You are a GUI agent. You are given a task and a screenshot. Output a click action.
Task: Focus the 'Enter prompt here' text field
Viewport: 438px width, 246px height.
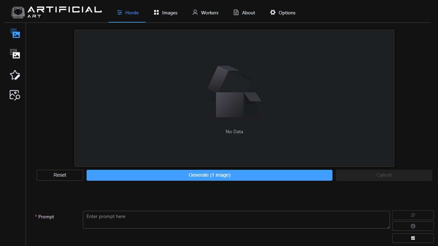pos(236,219)
